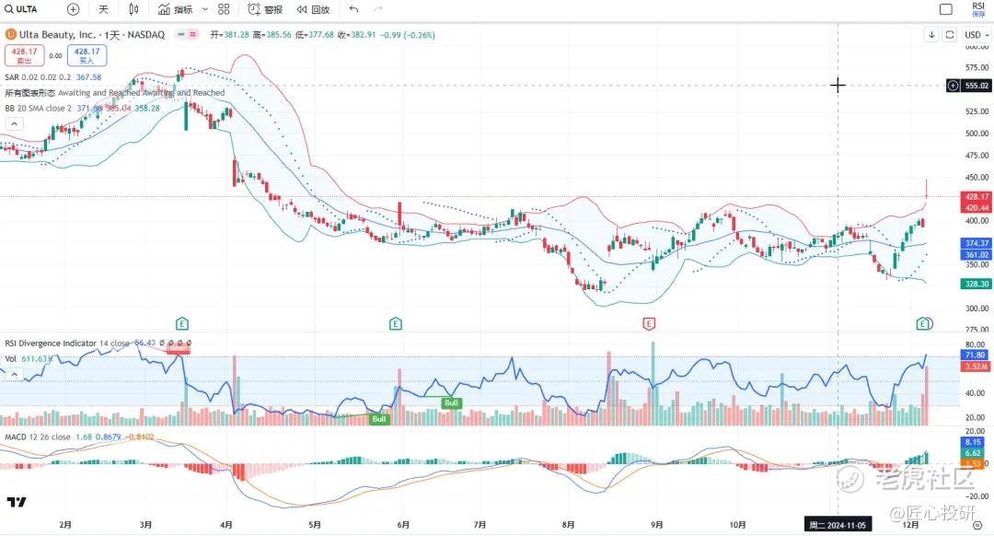Click the 12月 time axis label

(x=910, y=525)
